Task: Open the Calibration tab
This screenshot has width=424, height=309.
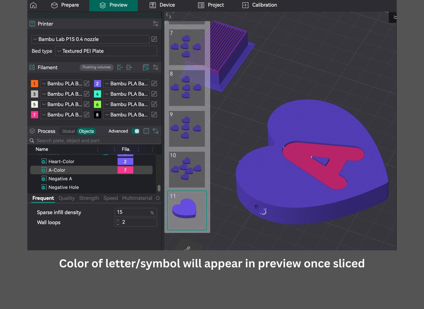Action: 259,5
